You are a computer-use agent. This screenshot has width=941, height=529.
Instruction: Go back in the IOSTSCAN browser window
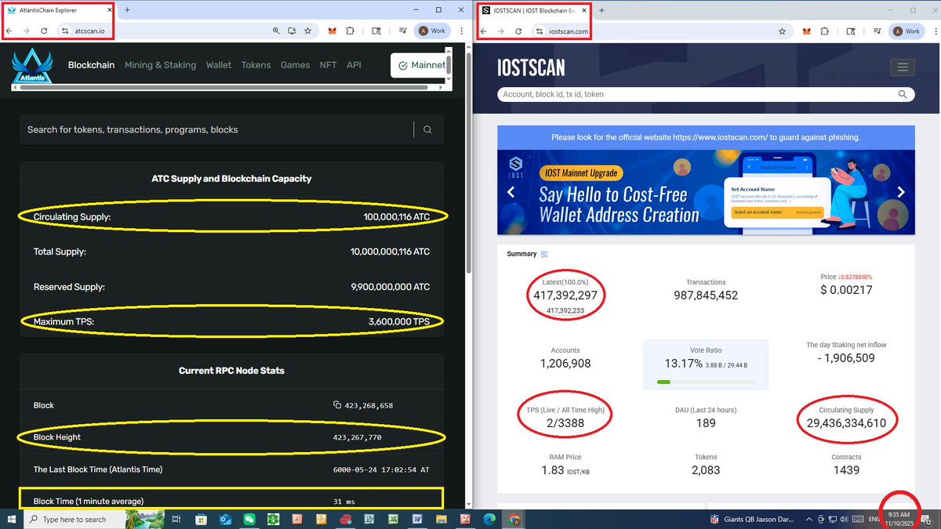(x=484, y=31)
